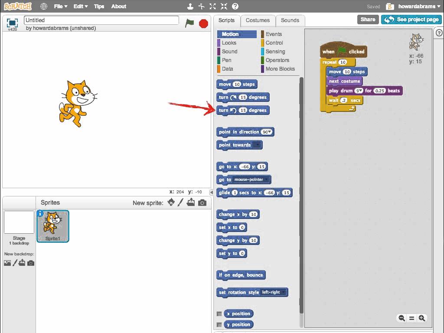Select the Motion block category

pos(237,34)
